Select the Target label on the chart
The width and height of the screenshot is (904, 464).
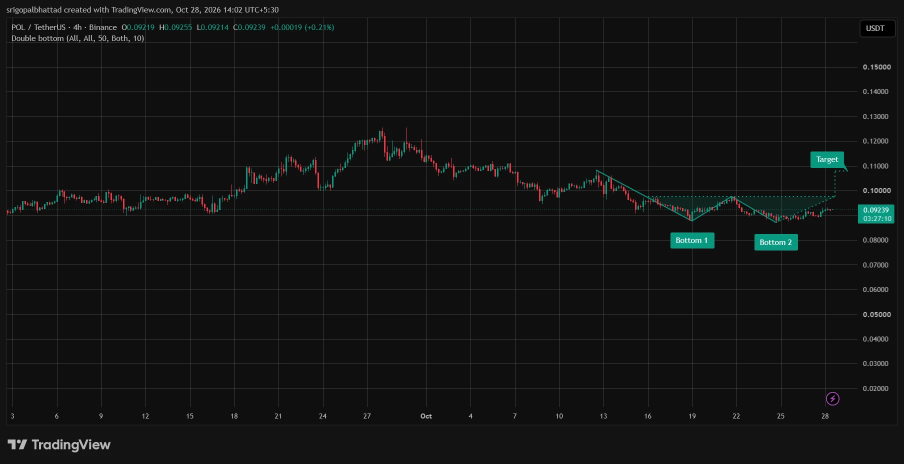(827, 159)
